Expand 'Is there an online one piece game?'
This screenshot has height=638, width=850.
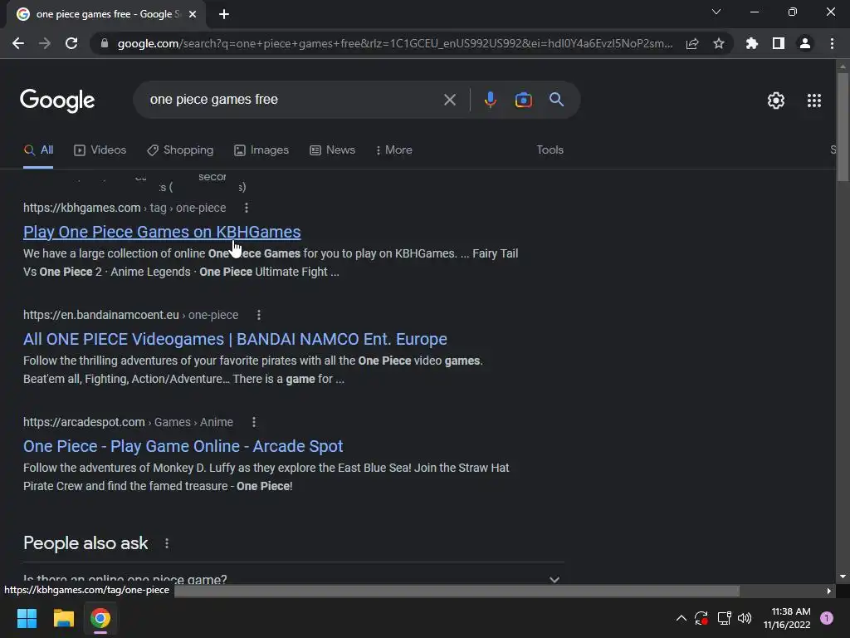[294, 578]
